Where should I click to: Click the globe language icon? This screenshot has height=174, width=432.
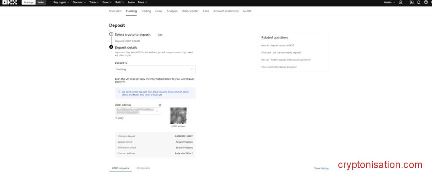click(430, 2)
